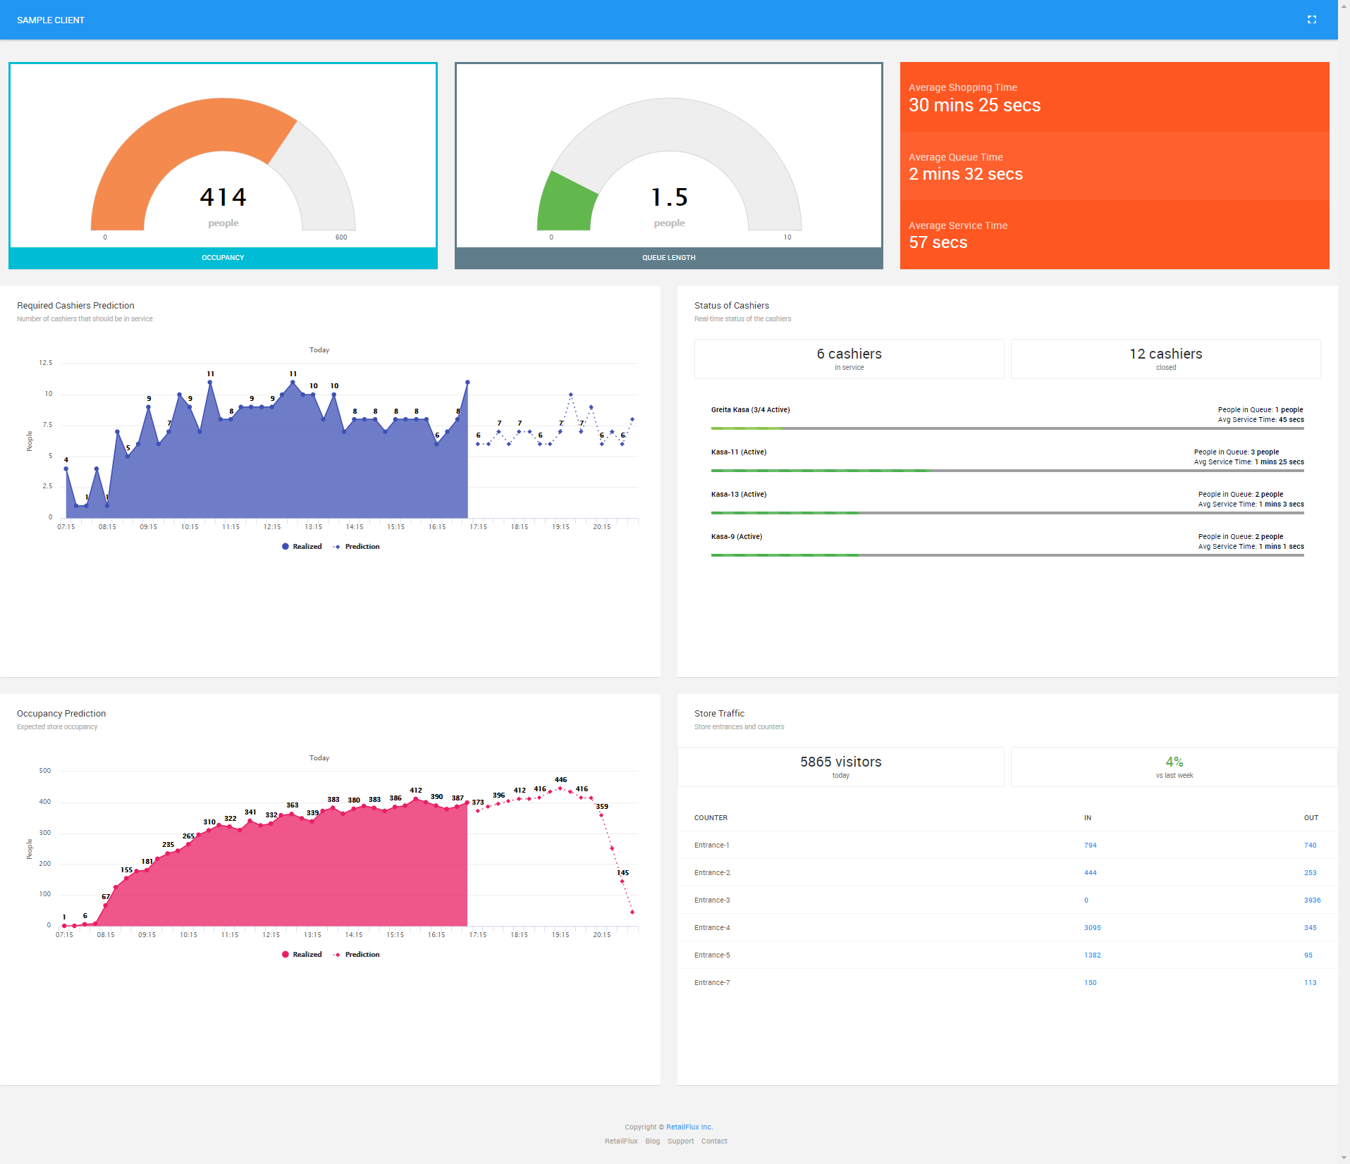This screenshot has width=1350, height=1164.
Task: Click the Average Queue Time tile
Action: 1114,166
